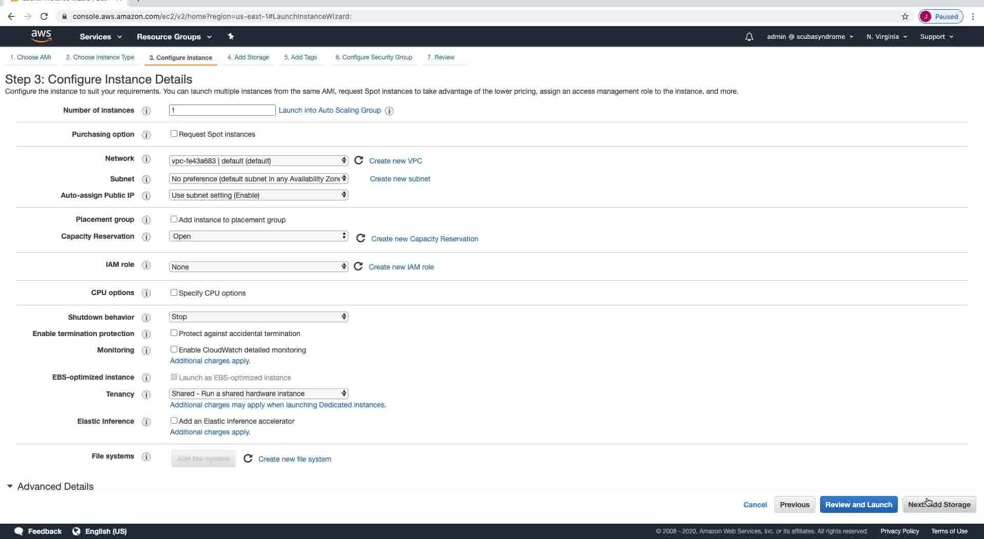The height and width of the screenshot is (539, 984).
Task: Go to the 4. Add Storage tab
Action: coord(248,57)
